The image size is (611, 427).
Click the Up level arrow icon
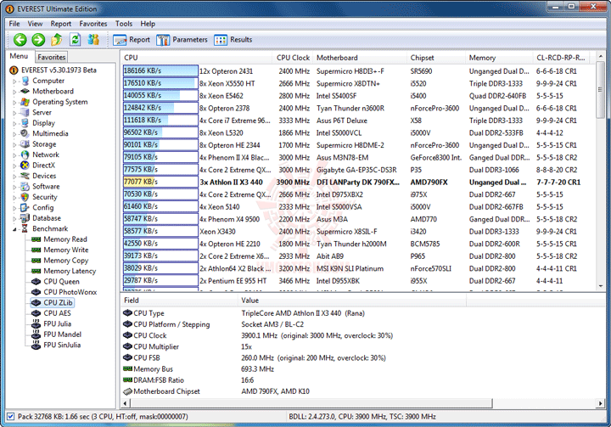57,39
